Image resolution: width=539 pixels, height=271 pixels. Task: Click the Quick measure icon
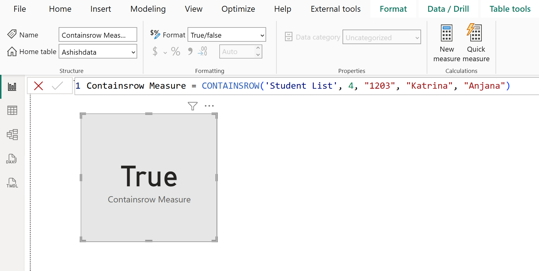click(x=475, y=33)
